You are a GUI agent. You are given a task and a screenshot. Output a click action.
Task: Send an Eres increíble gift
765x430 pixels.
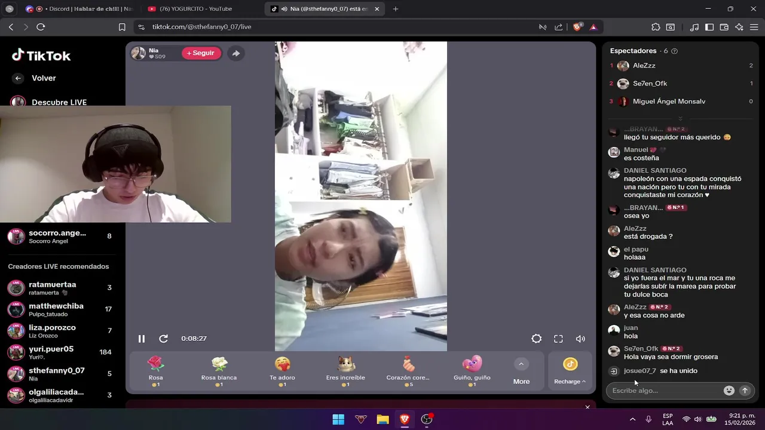[x=345, y=371]
